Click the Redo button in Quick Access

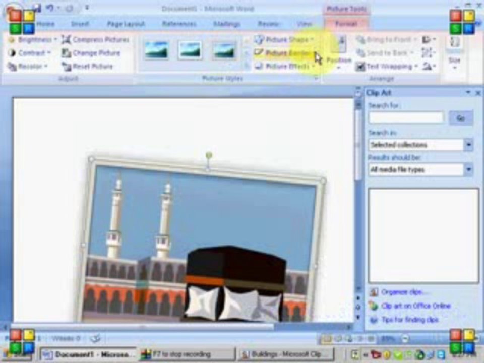(69, 8)
